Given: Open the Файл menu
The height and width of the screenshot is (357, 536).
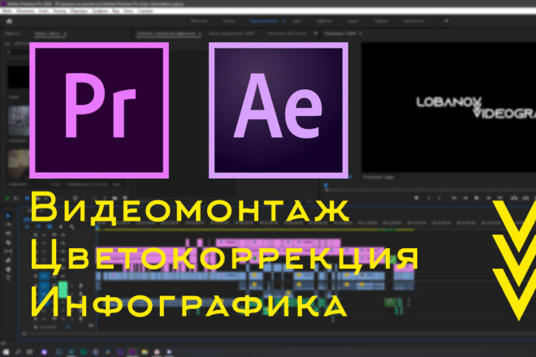Looking at the screenshot, I should [6, 11].
